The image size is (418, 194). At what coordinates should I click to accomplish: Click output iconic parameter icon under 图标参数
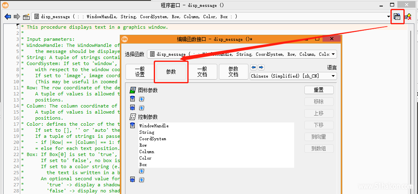(132, 108)
